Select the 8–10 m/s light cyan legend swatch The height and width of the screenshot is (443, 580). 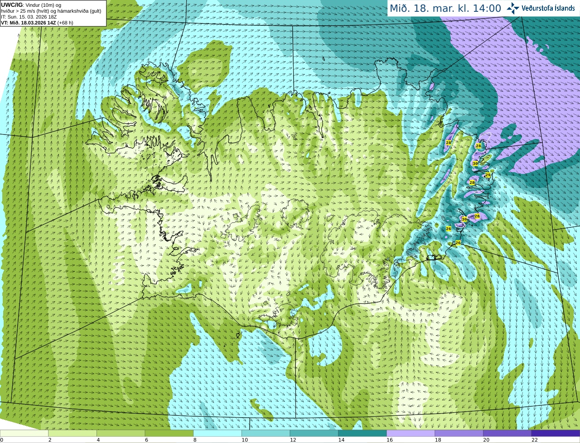coord(217,433)
